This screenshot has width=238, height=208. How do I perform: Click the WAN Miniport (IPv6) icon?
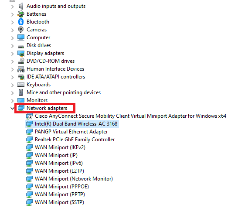[x=29, y=163]
